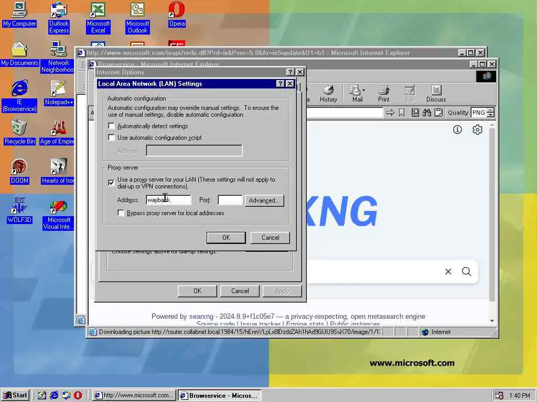Click the Quality PNG value field

(479, 113)
